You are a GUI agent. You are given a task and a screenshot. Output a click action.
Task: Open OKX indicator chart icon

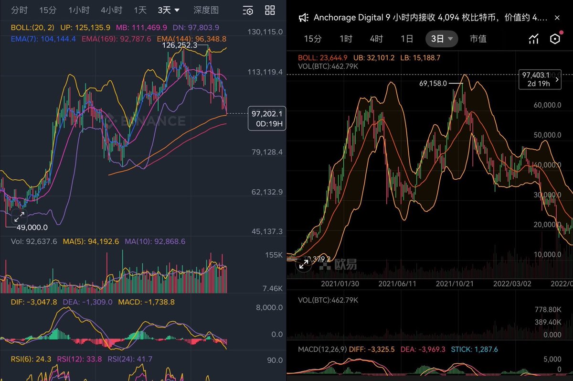tap(534, 39)
